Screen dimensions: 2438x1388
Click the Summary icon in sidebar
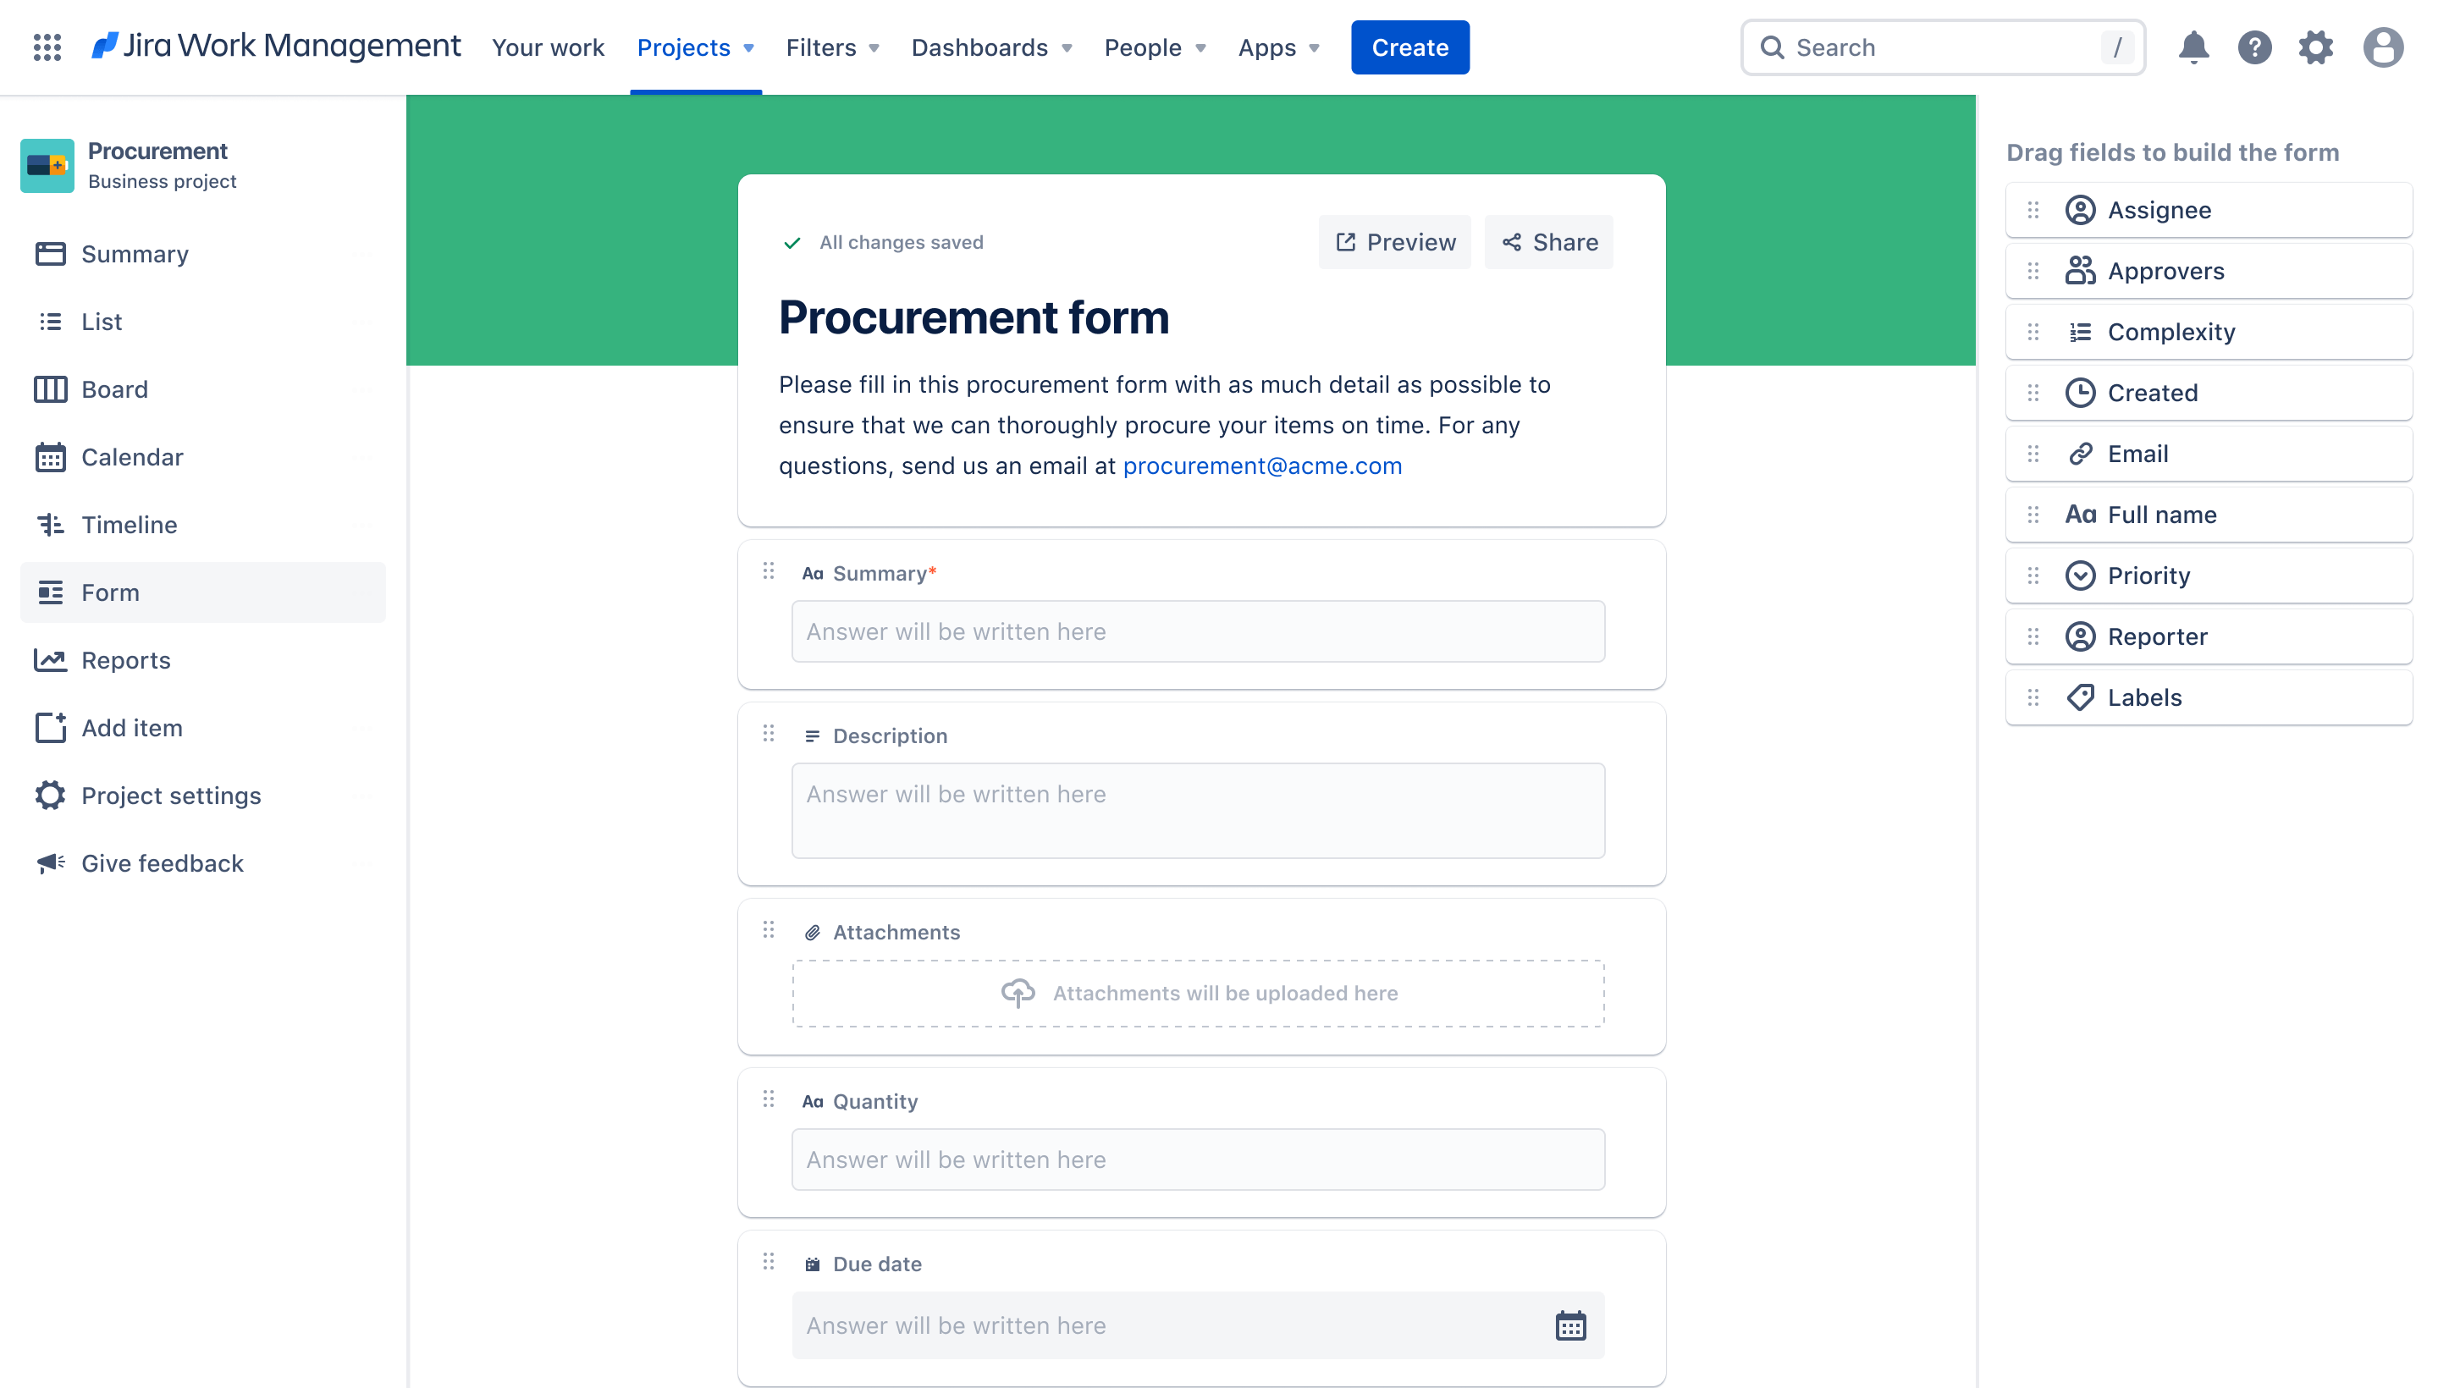pyautogui.click(x=50, y=253)
